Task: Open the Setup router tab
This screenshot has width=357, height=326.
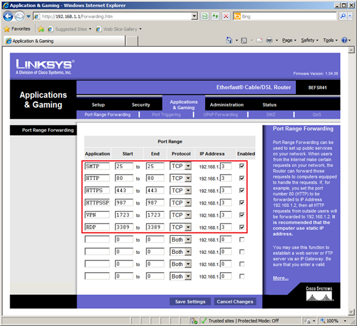Action: (x=98, y=105)
